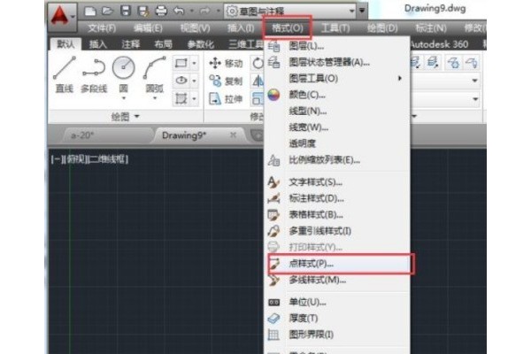Open the 编辑(E) menu
531x354 pixels.
pyautogui.click(x=148, y=28)
